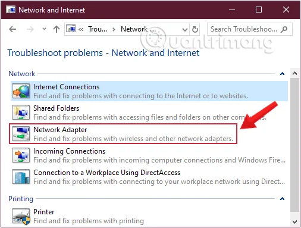
Task: Go up one level with Up arrow
Action: [x=57, y=29]
